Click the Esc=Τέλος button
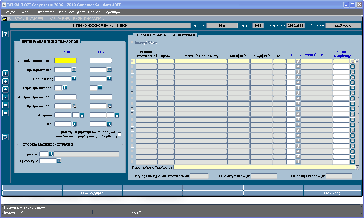Viewport: 364px width, 218px height. [332, 193]
